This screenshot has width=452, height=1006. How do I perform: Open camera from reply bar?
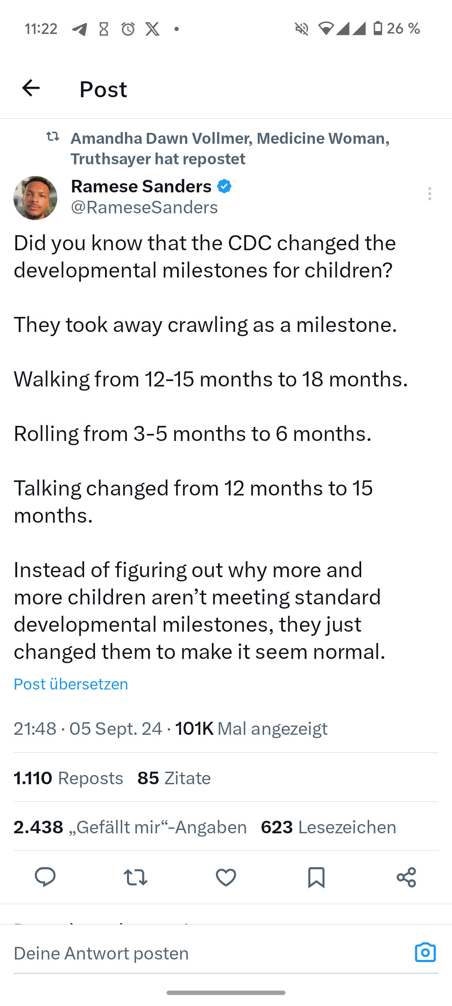pos(425,952)
